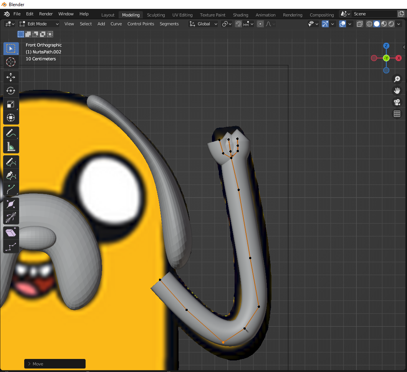Set selection mode to Extend
The height and width of the screenshot is (372, 407).
[x=28, y=34]
